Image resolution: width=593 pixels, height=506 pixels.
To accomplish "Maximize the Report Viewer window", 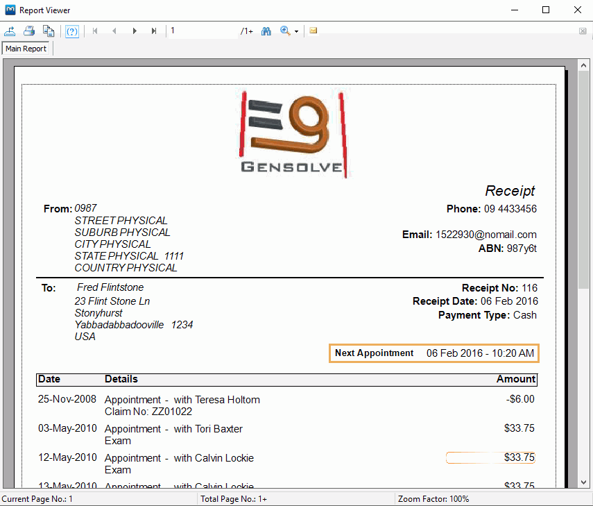I will pyautogui.click(x=545, y=10).
